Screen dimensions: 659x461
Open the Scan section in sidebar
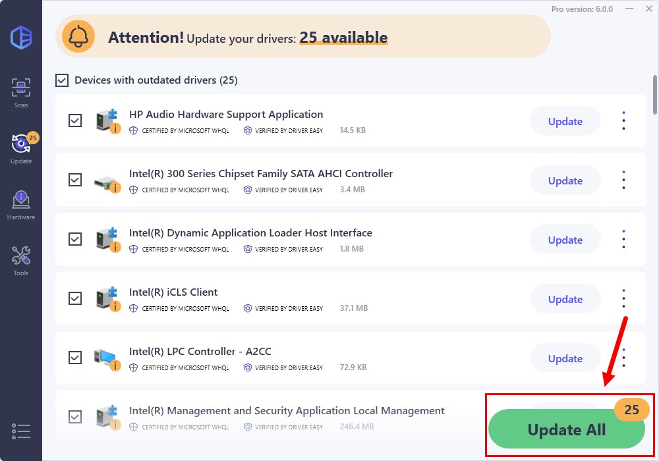coord(21,93)
